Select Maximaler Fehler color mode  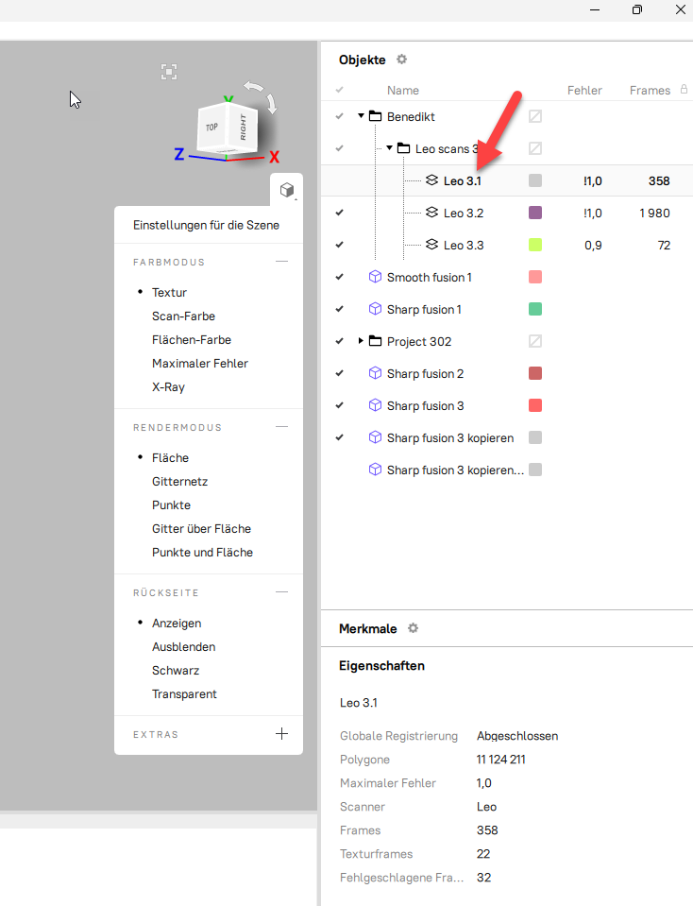click(200, 364)
